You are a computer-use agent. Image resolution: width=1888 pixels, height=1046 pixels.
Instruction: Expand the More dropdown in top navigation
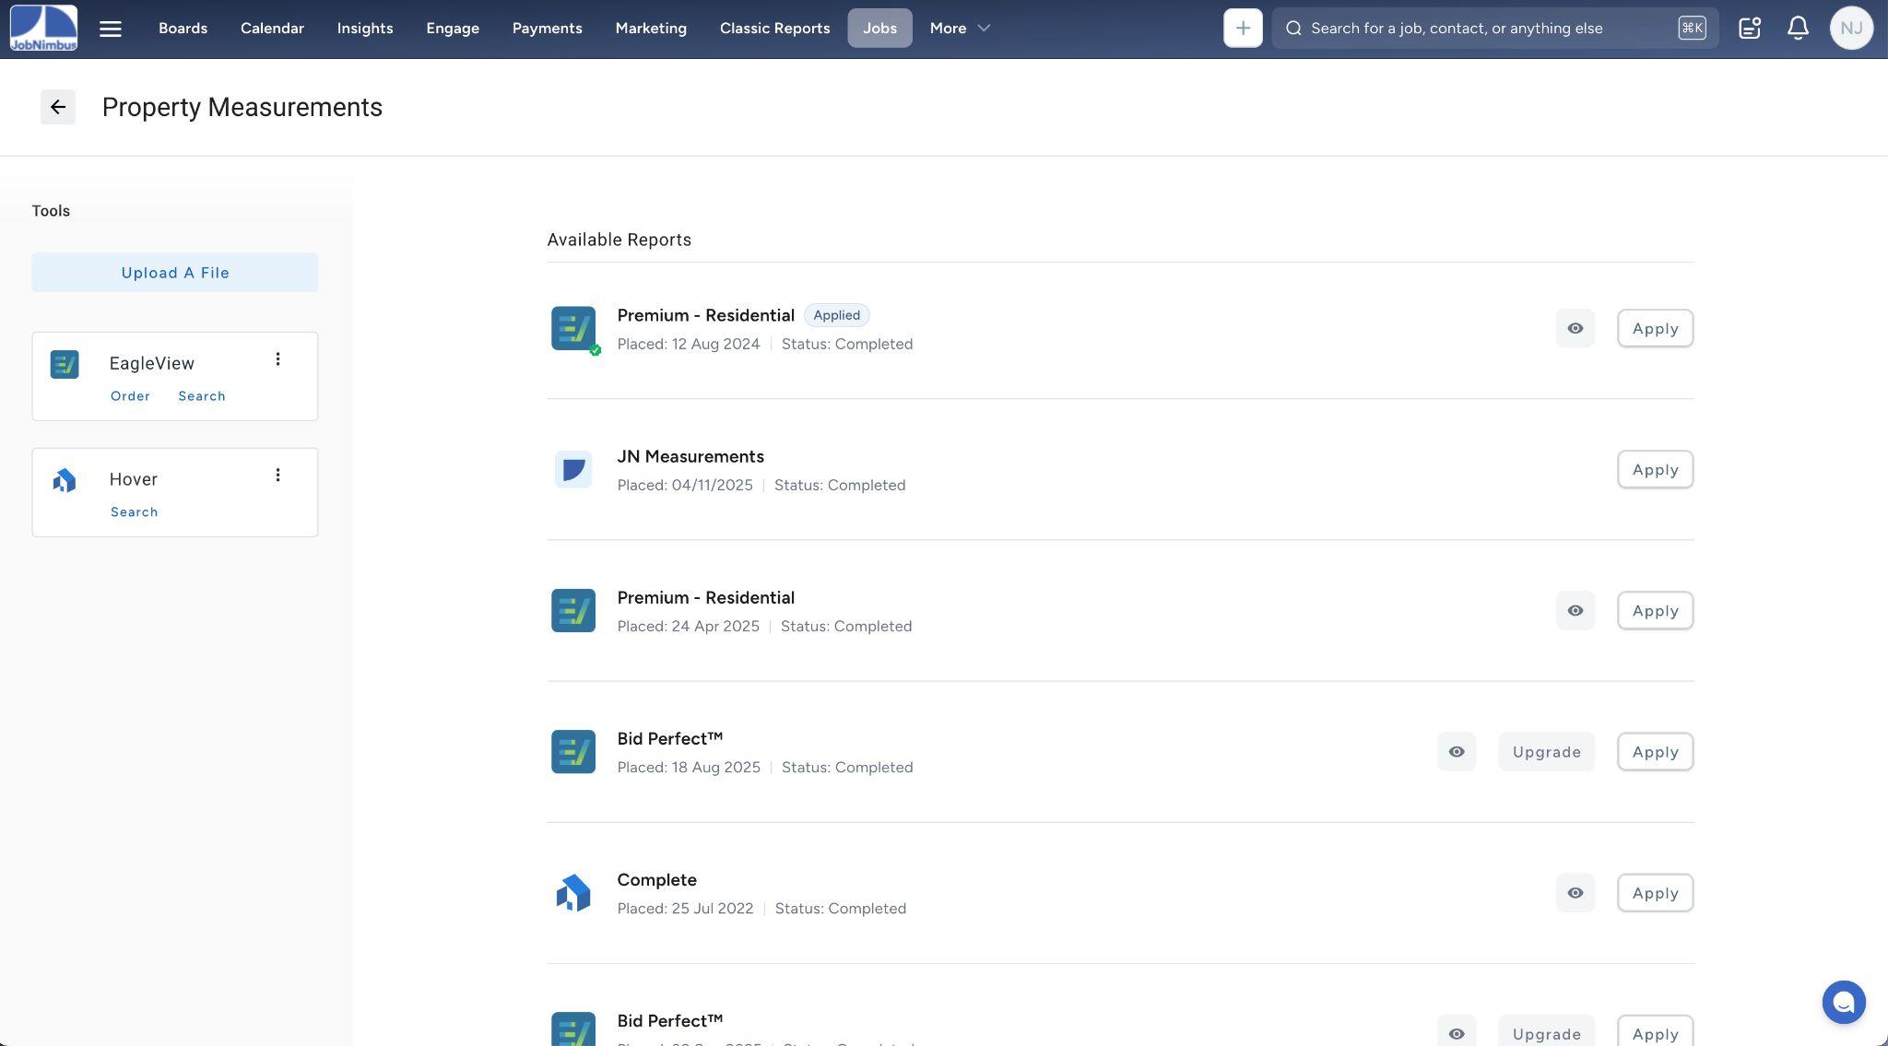[959, 29]
